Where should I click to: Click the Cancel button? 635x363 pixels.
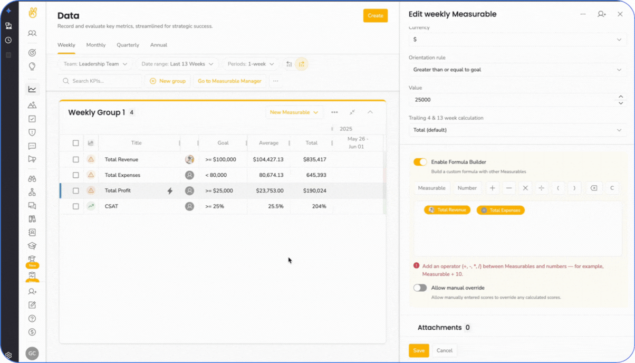(445, 350)
